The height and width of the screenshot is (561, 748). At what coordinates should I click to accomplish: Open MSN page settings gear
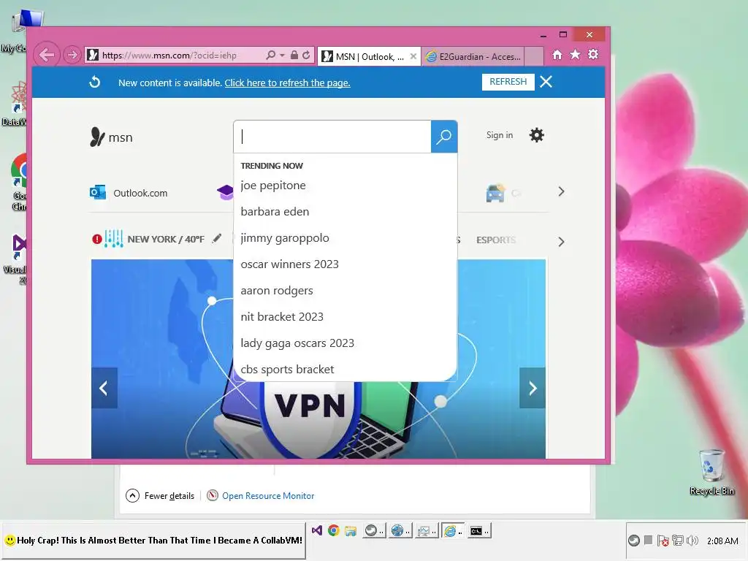coord(537,135)
